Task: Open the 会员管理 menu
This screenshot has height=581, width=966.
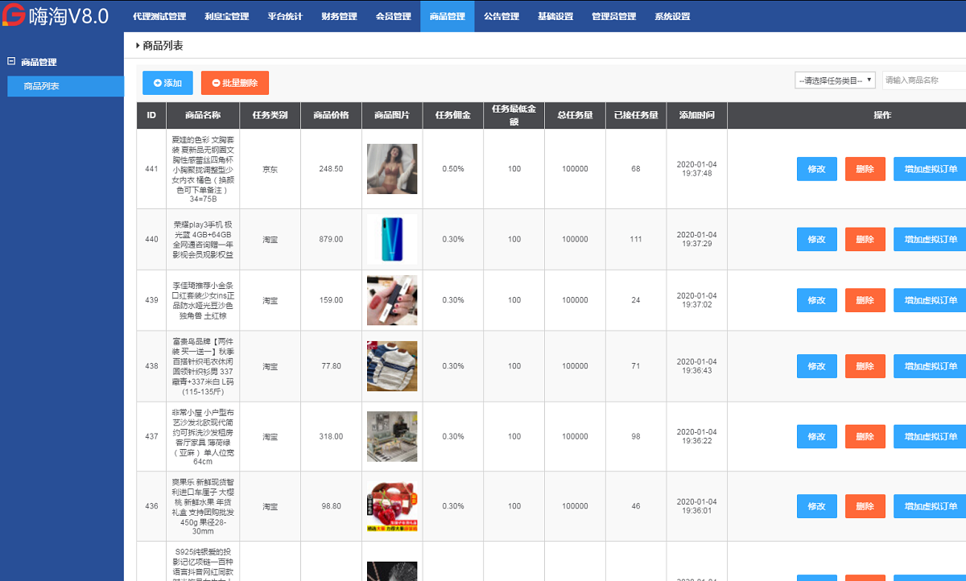Action: [392, 15]
